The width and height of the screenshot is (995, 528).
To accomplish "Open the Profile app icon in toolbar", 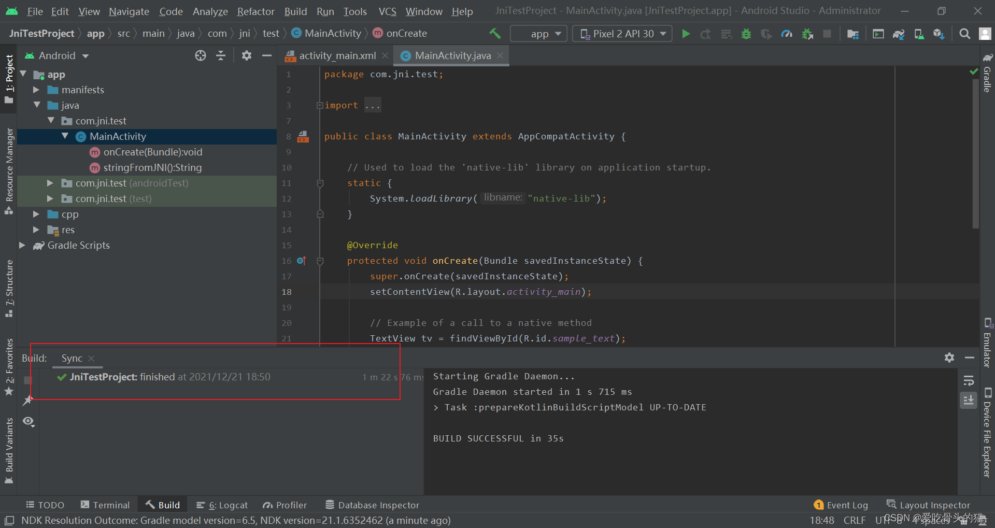I will click(787, 34).
